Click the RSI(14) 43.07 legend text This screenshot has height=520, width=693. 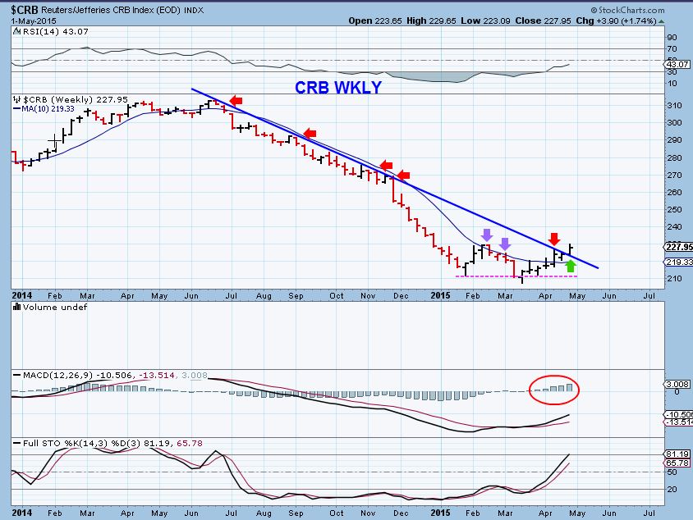55,32
